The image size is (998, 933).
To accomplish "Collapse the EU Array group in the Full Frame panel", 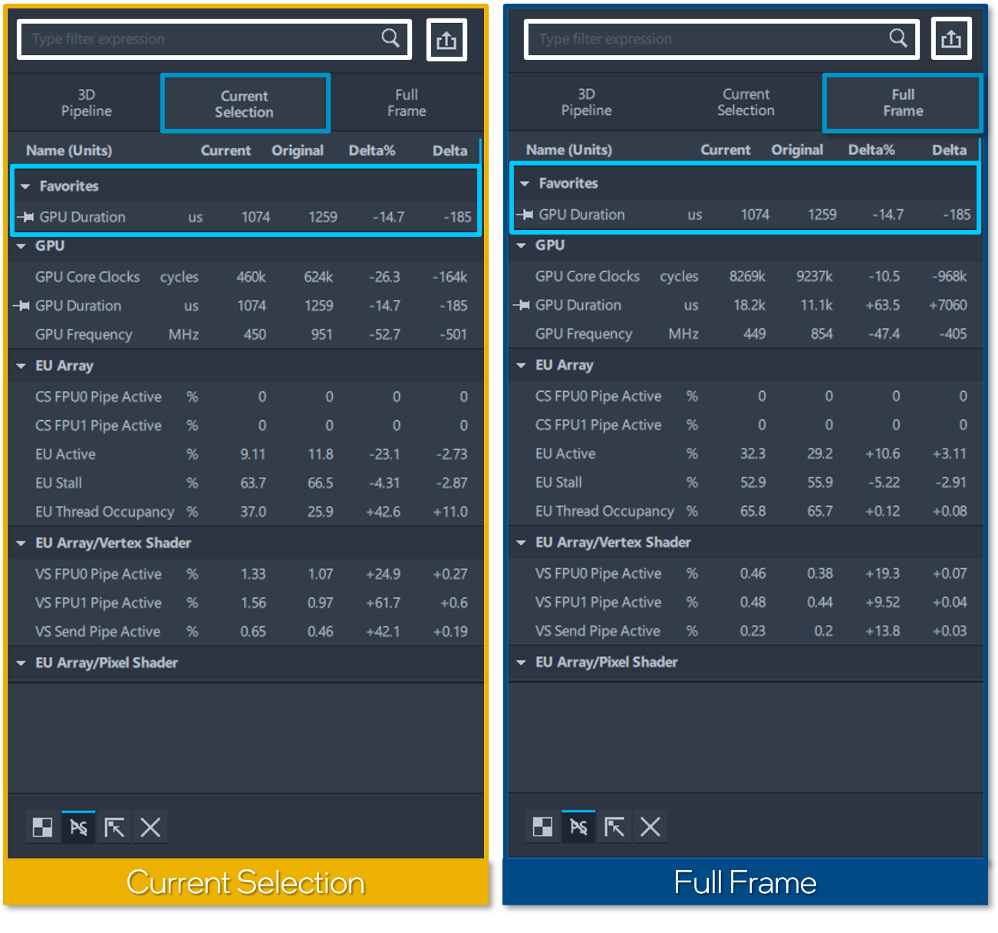I will click(x=521, y=366).
